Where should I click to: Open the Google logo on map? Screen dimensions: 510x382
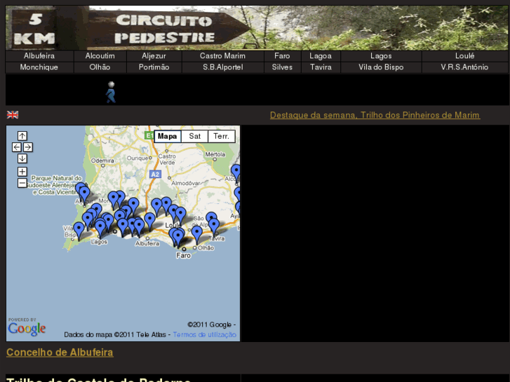[x=27, y=329]
